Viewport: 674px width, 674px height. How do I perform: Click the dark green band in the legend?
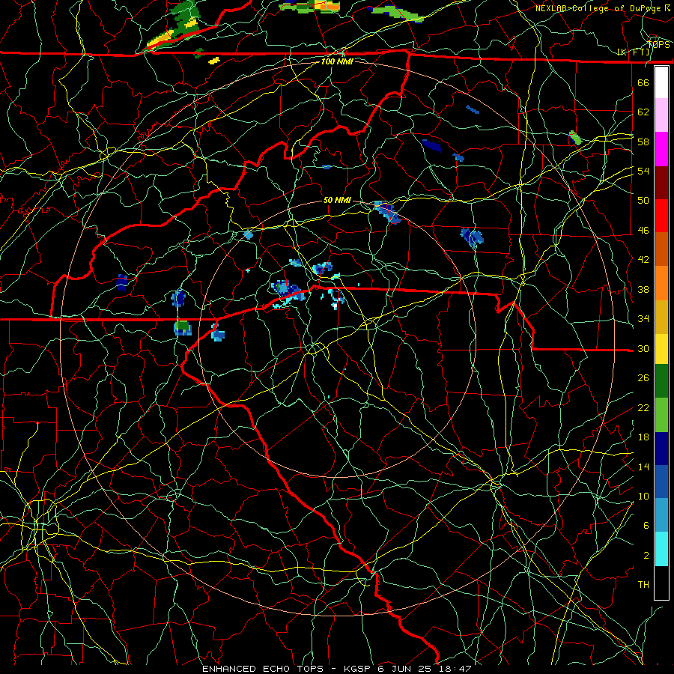click(x=661, y=381)
